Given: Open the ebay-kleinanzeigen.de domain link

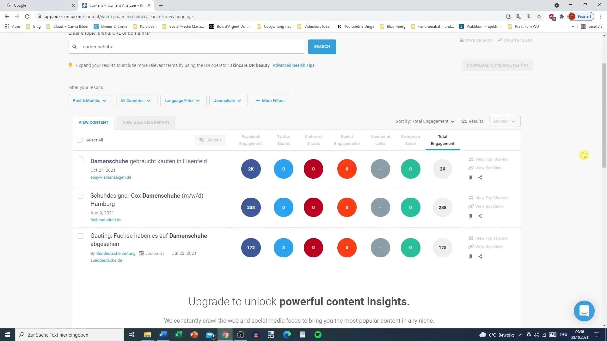Looking at the screenshot, I should coord(111,177).
